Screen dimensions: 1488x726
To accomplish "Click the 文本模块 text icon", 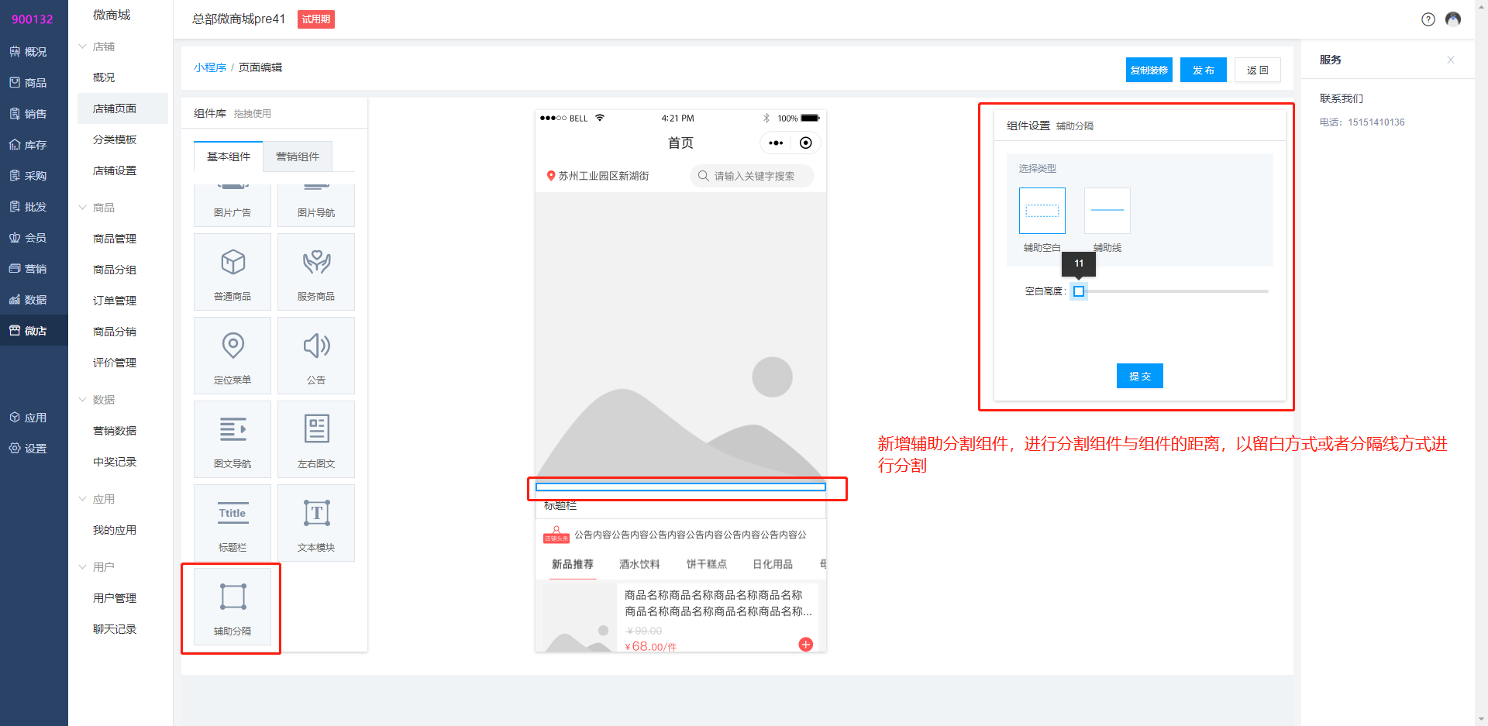I will pyautogui.click(x=316, y=513).
